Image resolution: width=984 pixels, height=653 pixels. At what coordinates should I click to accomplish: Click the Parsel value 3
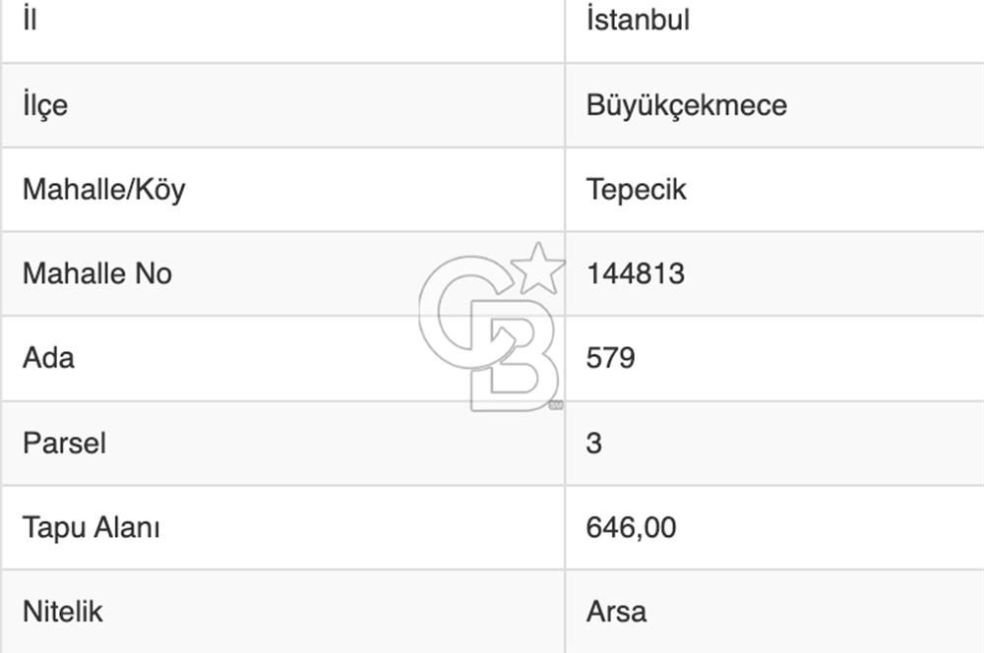593,443
